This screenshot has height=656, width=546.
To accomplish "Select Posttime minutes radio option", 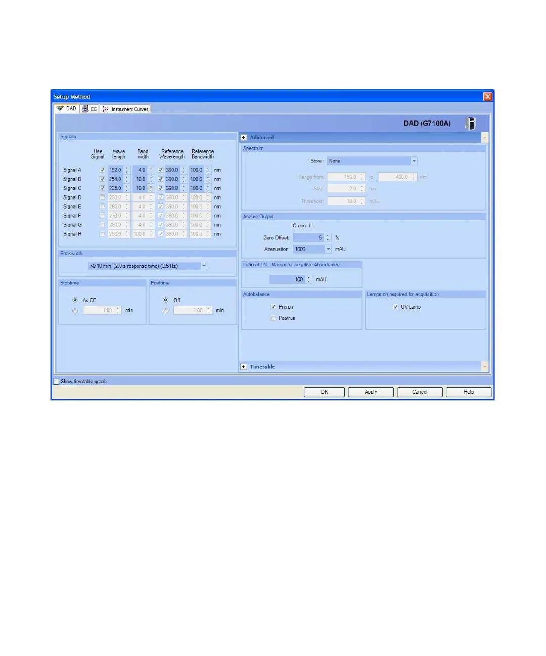I will click(165, 310).
